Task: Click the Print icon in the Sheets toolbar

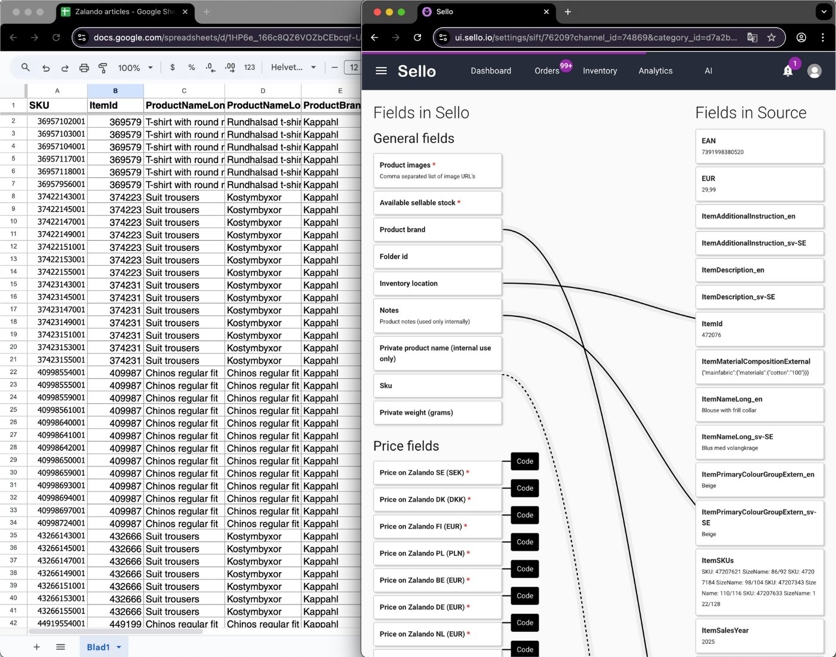Action: click(84, 67)
